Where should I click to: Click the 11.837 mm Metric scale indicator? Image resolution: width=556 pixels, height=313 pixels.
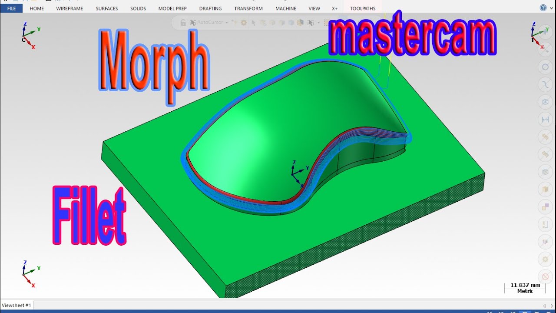coord(525,288)
